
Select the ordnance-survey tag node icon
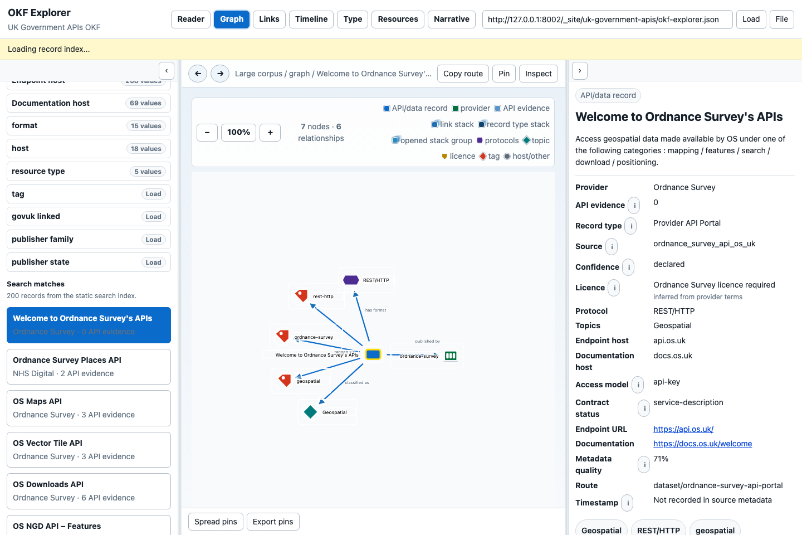283,336
